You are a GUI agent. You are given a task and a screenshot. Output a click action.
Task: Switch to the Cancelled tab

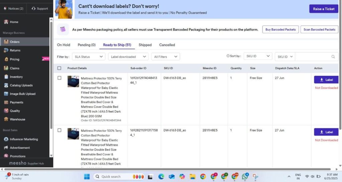[x=167, y=45]
